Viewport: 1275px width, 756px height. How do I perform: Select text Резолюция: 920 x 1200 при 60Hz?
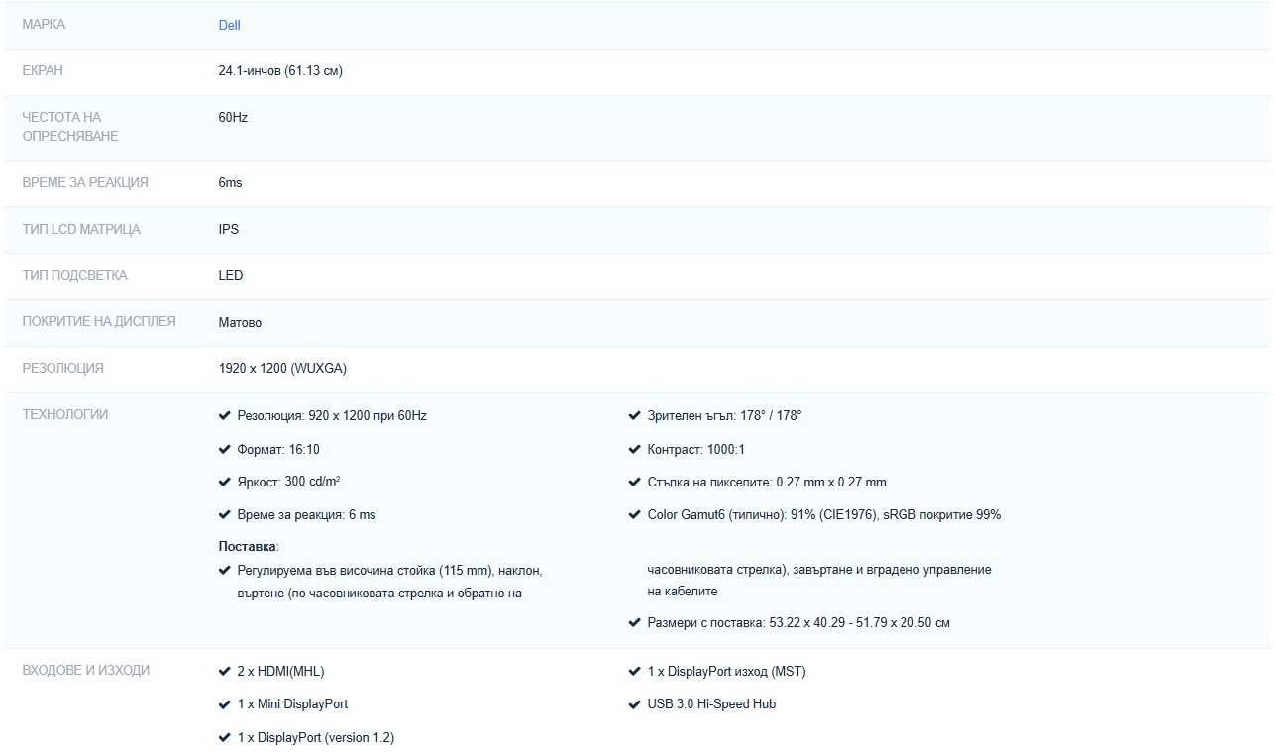[x=332, y=416]
